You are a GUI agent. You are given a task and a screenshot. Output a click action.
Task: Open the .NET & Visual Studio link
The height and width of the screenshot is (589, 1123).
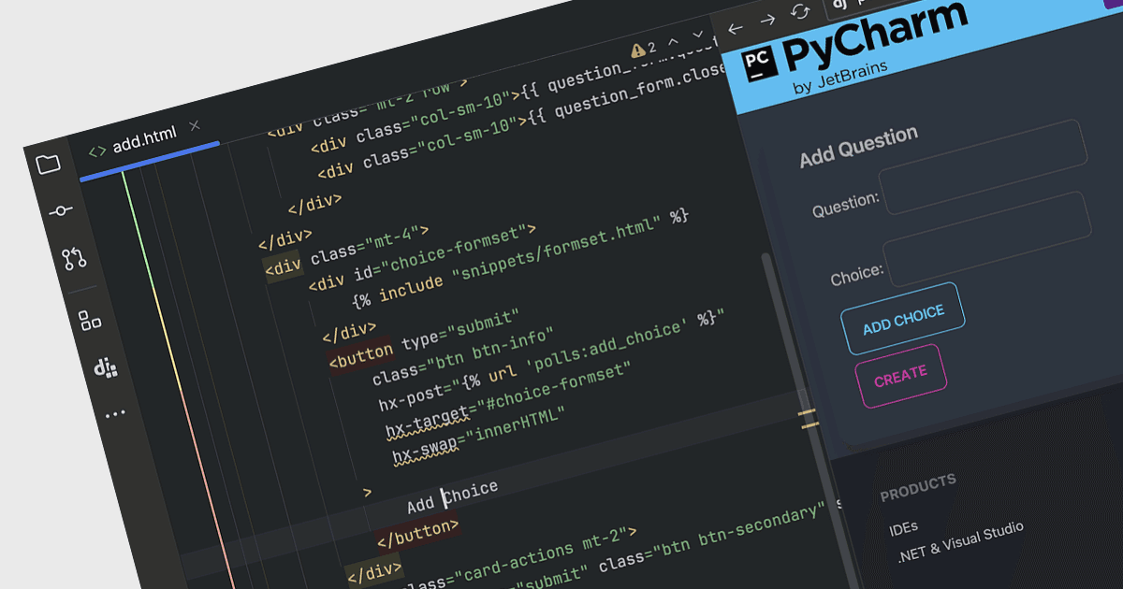click(x=960, y=544)
